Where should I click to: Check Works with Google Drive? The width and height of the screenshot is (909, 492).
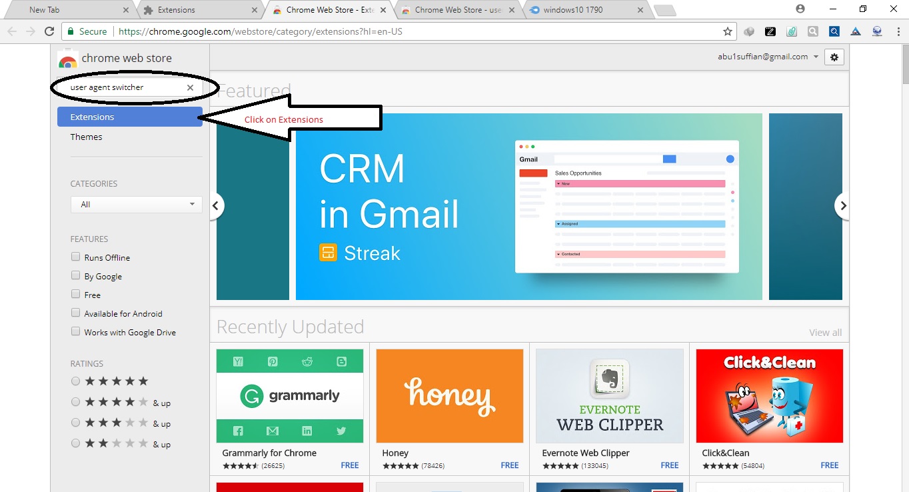tap(75, 332)
